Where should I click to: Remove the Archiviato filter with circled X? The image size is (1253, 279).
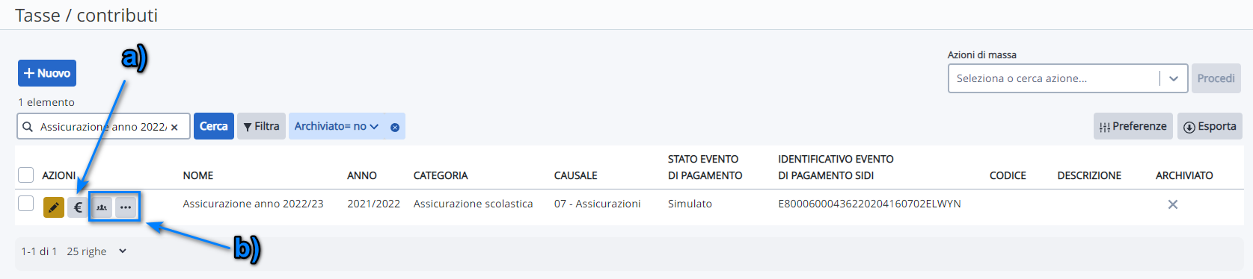[395, 128]
